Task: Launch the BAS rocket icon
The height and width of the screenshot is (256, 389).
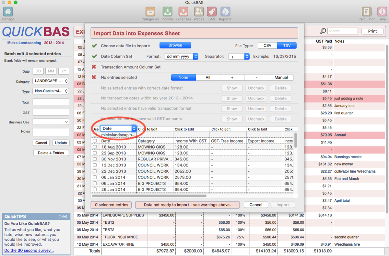Action: tap(212, 12)
